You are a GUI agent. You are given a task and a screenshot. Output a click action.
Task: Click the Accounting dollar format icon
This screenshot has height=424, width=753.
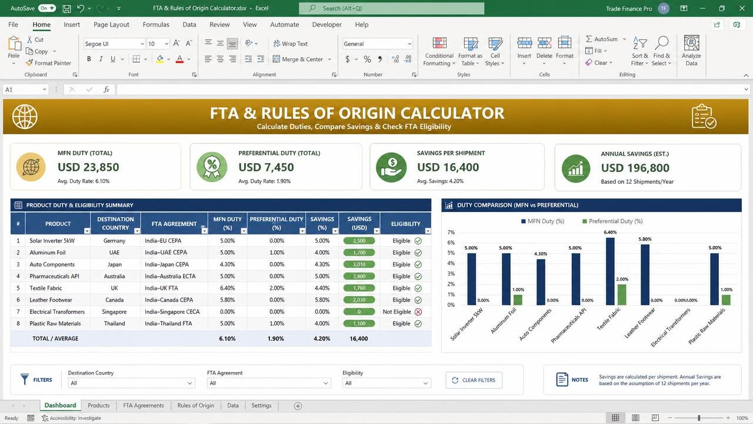pyautogui.click(x=348, y=59)
